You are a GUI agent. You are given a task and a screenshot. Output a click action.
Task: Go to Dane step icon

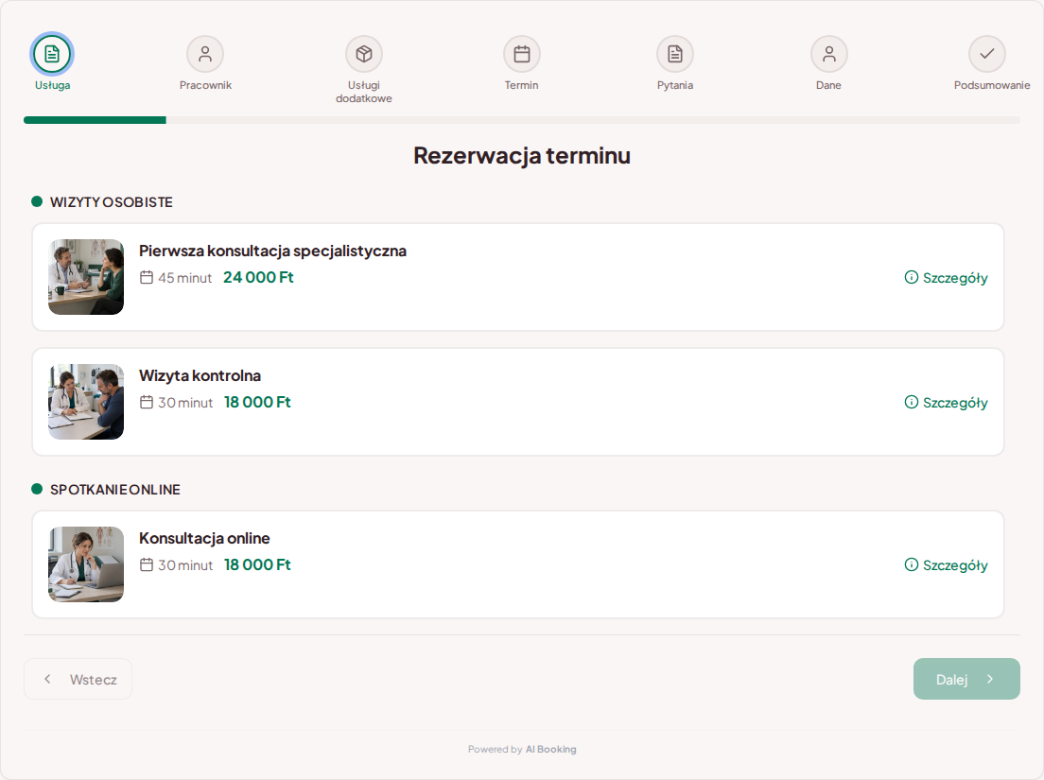pyautogui.click(x=829, y=54)
